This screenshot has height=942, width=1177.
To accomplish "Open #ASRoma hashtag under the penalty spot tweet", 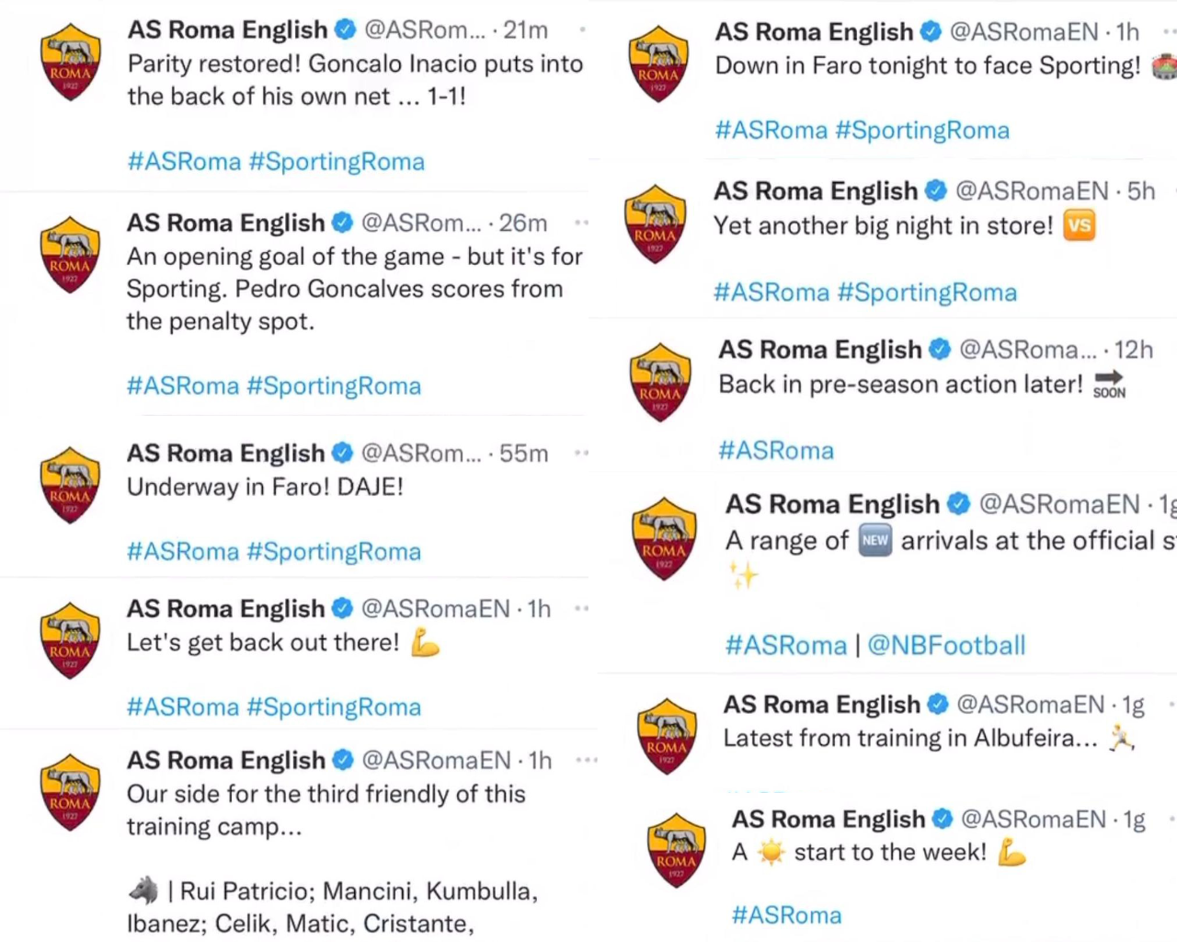I will pyautogui.click(x=183, y=386).
